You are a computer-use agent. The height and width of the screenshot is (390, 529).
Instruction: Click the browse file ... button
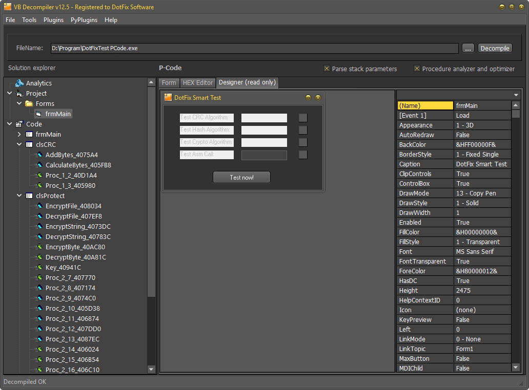pyautogui.click(x=467, y=48)
